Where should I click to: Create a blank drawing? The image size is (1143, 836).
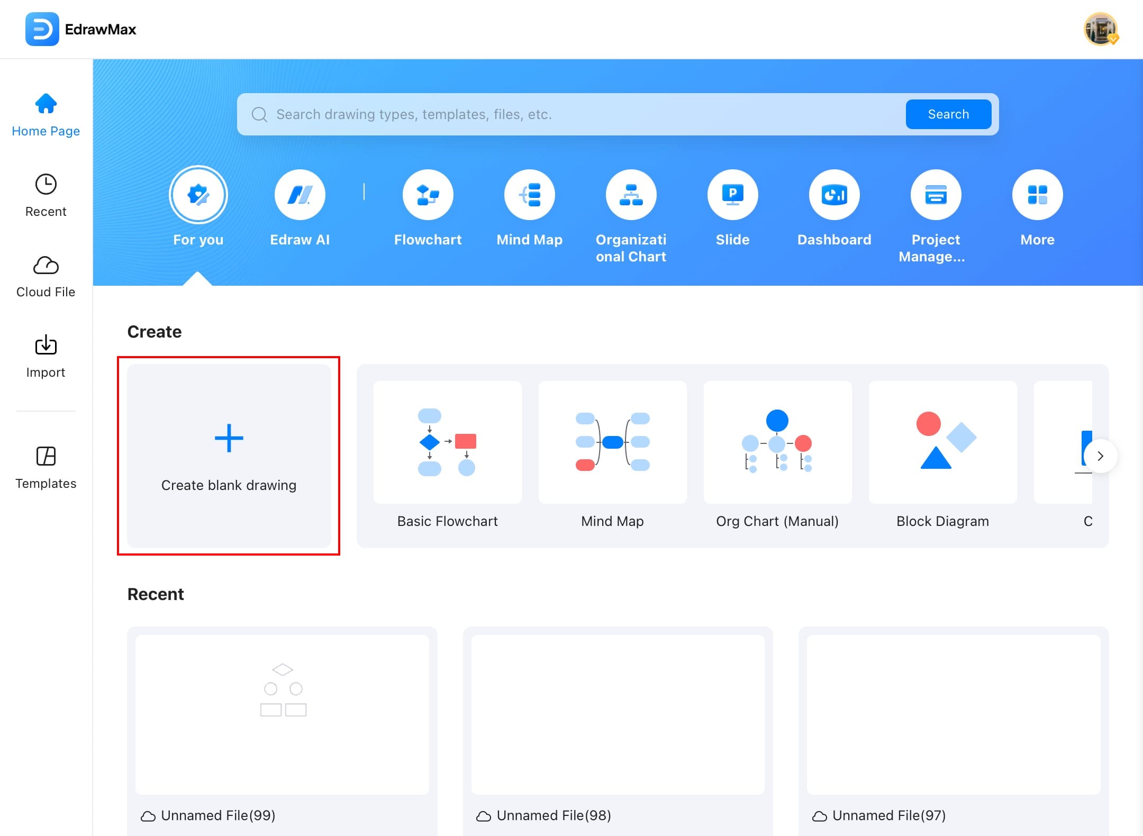229,456
